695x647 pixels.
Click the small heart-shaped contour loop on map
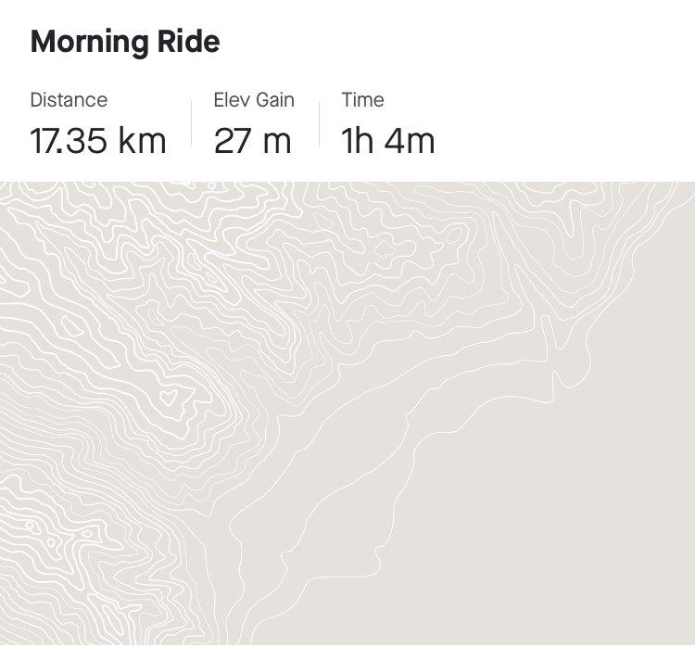[x=170, y=399]
